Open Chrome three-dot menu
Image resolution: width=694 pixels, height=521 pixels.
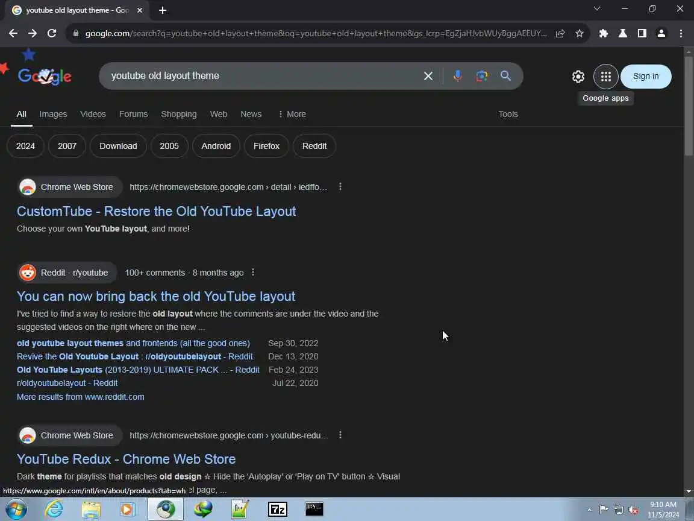[x=681, y=33]
